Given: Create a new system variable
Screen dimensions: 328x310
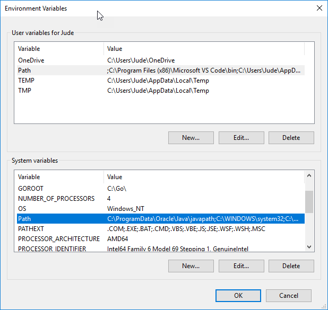Looking at the screenshot, I should (x=191, y=266).
